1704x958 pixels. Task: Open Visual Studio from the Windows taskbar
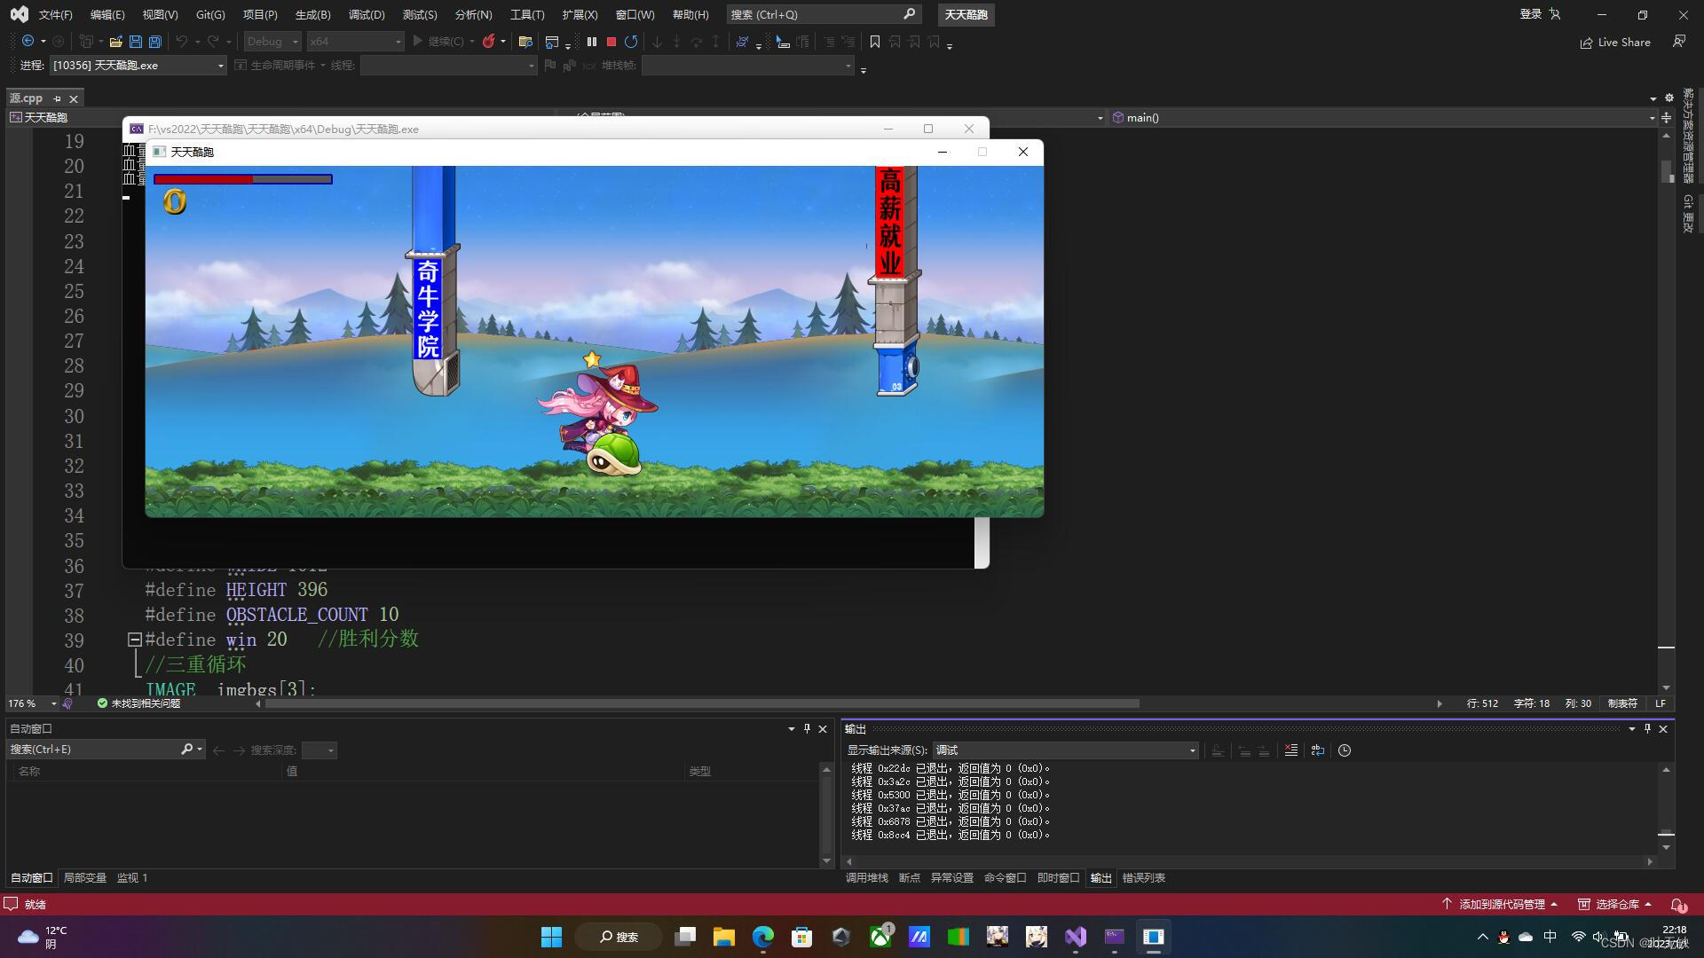tap(1076, 937)
